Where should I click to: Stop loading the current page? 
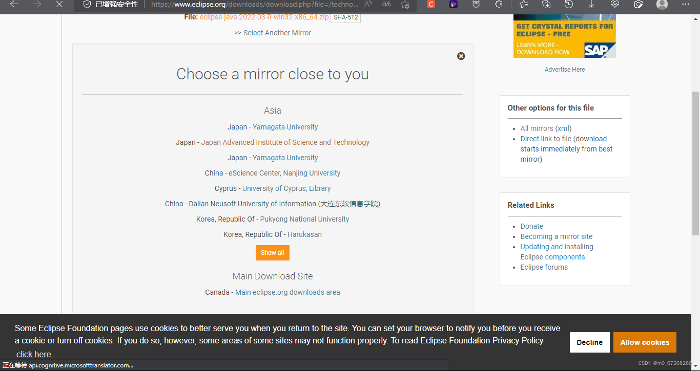tap(59, 5)
